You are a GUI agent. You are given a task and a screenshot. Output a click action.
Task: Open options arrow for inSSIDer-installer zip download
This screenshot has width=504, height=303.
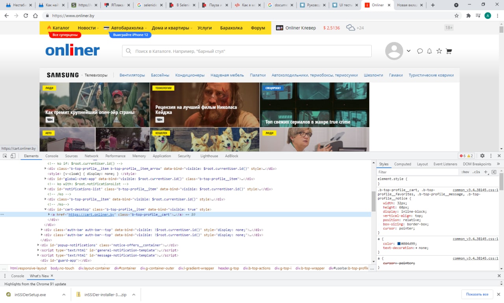click(133, 294)
